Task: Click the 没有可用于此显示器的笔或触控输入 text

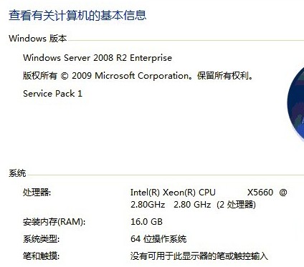Action: click(199, 256)
